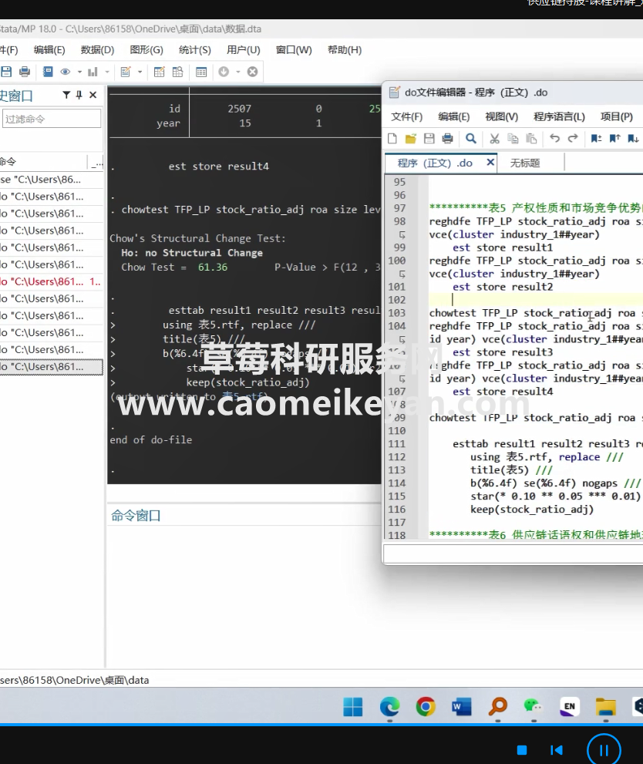Click 'end of do-file' in the results window
The image size is (643, 764).
151,440
